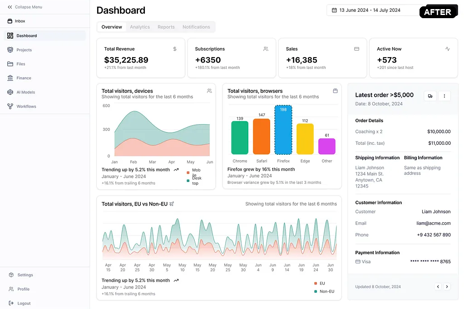Click the credit card icon on Sales card
This screenshot has height=309, width=464.
(356, 49)
